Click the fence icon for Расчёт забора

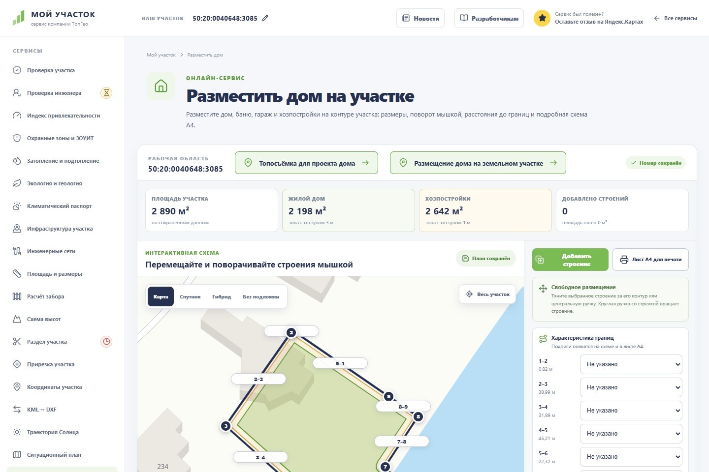(x=17, y=296)
